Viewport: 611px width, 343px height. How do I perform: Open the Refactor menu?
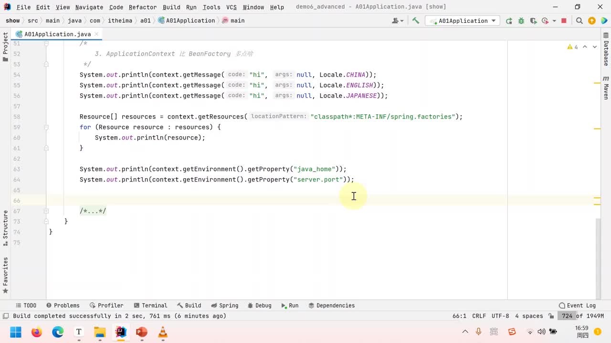tap(143, 7)
